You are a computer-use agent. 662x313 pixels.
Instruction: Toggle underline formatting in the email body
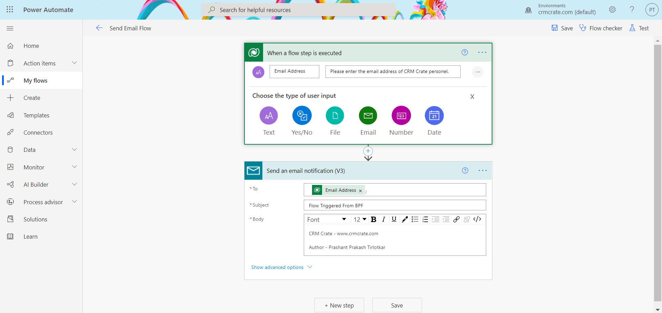coord(394,219)
